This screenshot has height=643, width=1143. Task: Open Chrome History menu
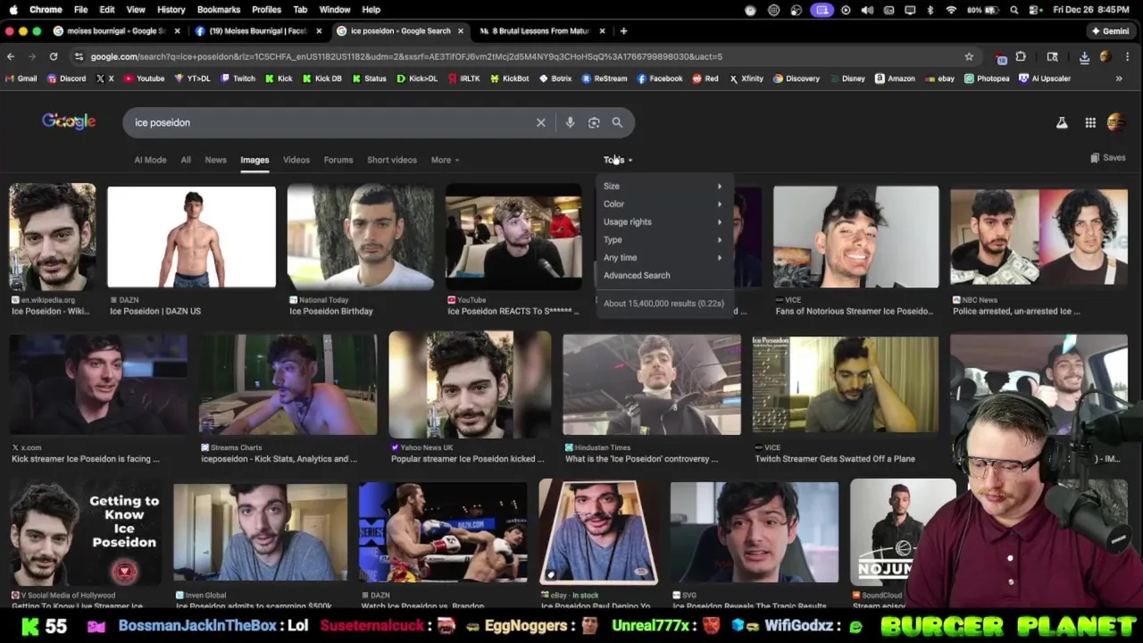pyautogui.click(x=171, y=9)
